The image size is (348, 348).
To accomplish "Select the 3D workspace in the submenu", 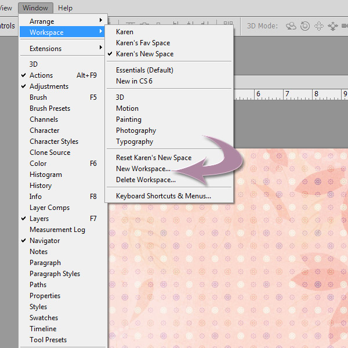I will point(169,97).
